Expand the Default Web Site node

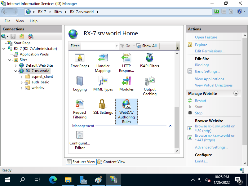15,65
